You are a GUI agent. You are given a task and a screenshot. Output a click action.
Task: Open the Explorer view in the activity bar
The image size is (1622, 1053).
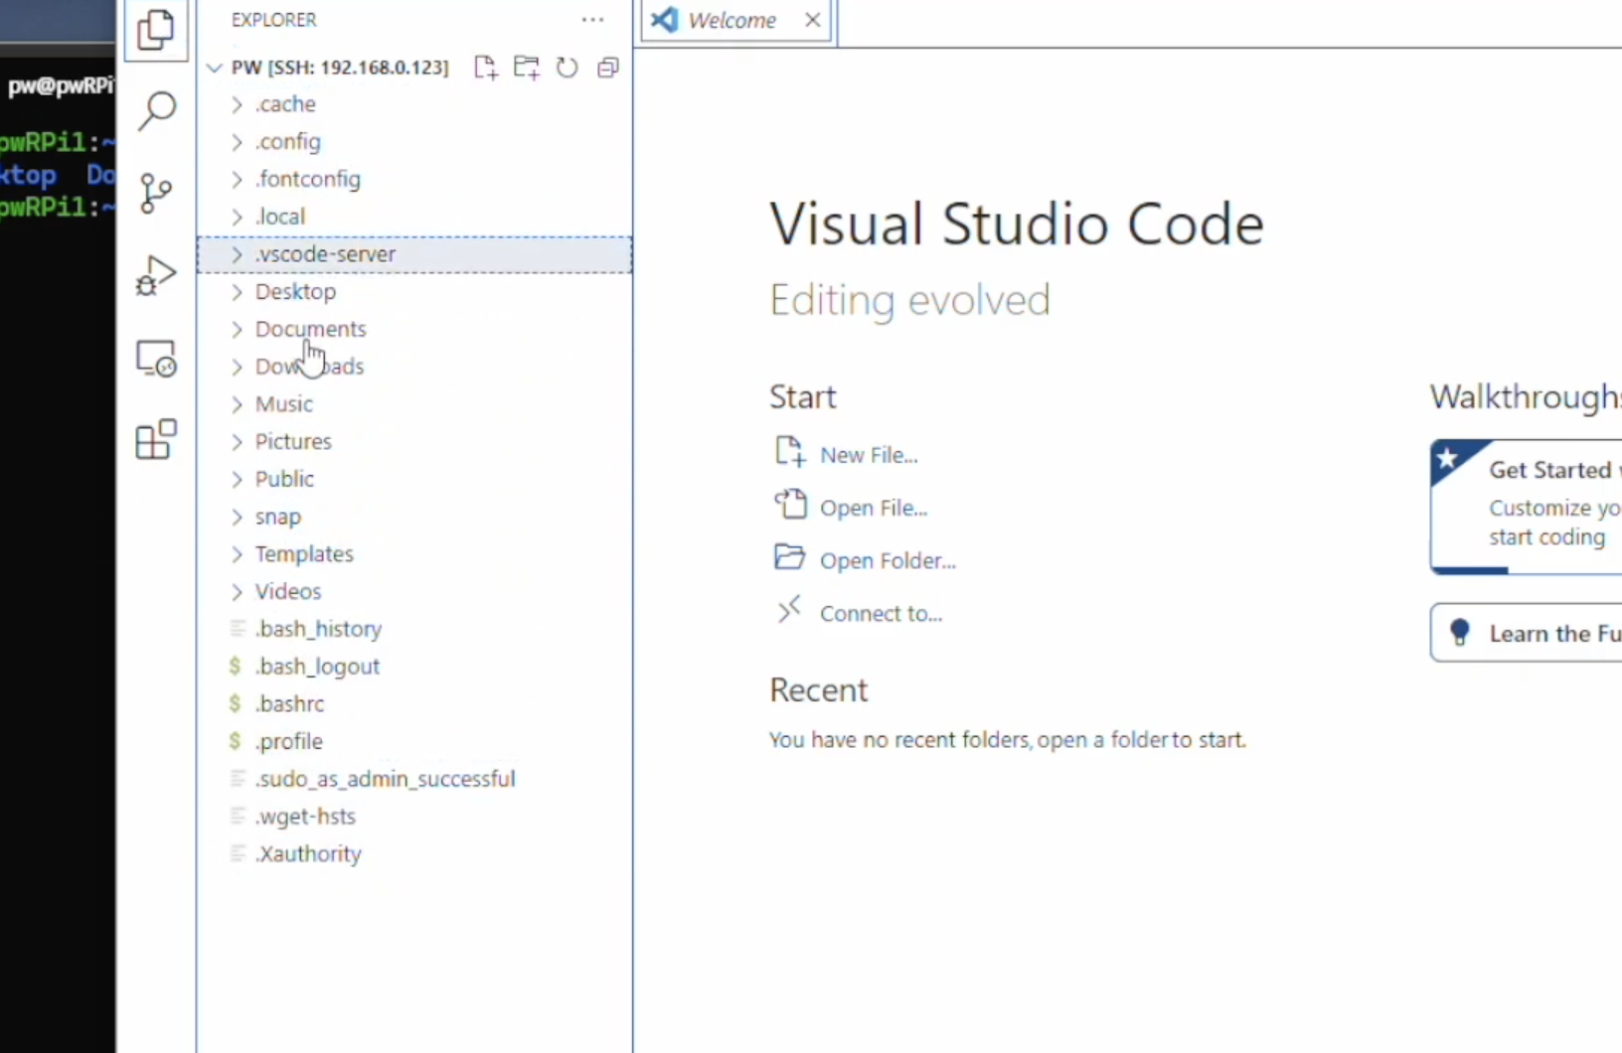point(156,29)
